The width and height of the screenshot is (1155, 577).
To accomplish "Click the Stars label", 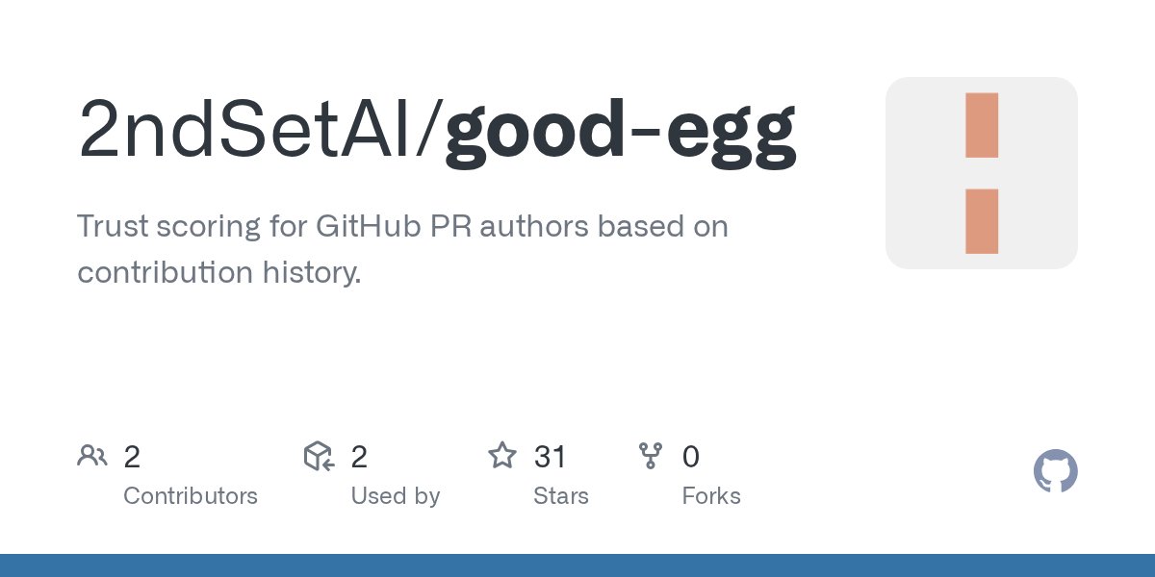I will pyautogui.click(x=561, y=496).
